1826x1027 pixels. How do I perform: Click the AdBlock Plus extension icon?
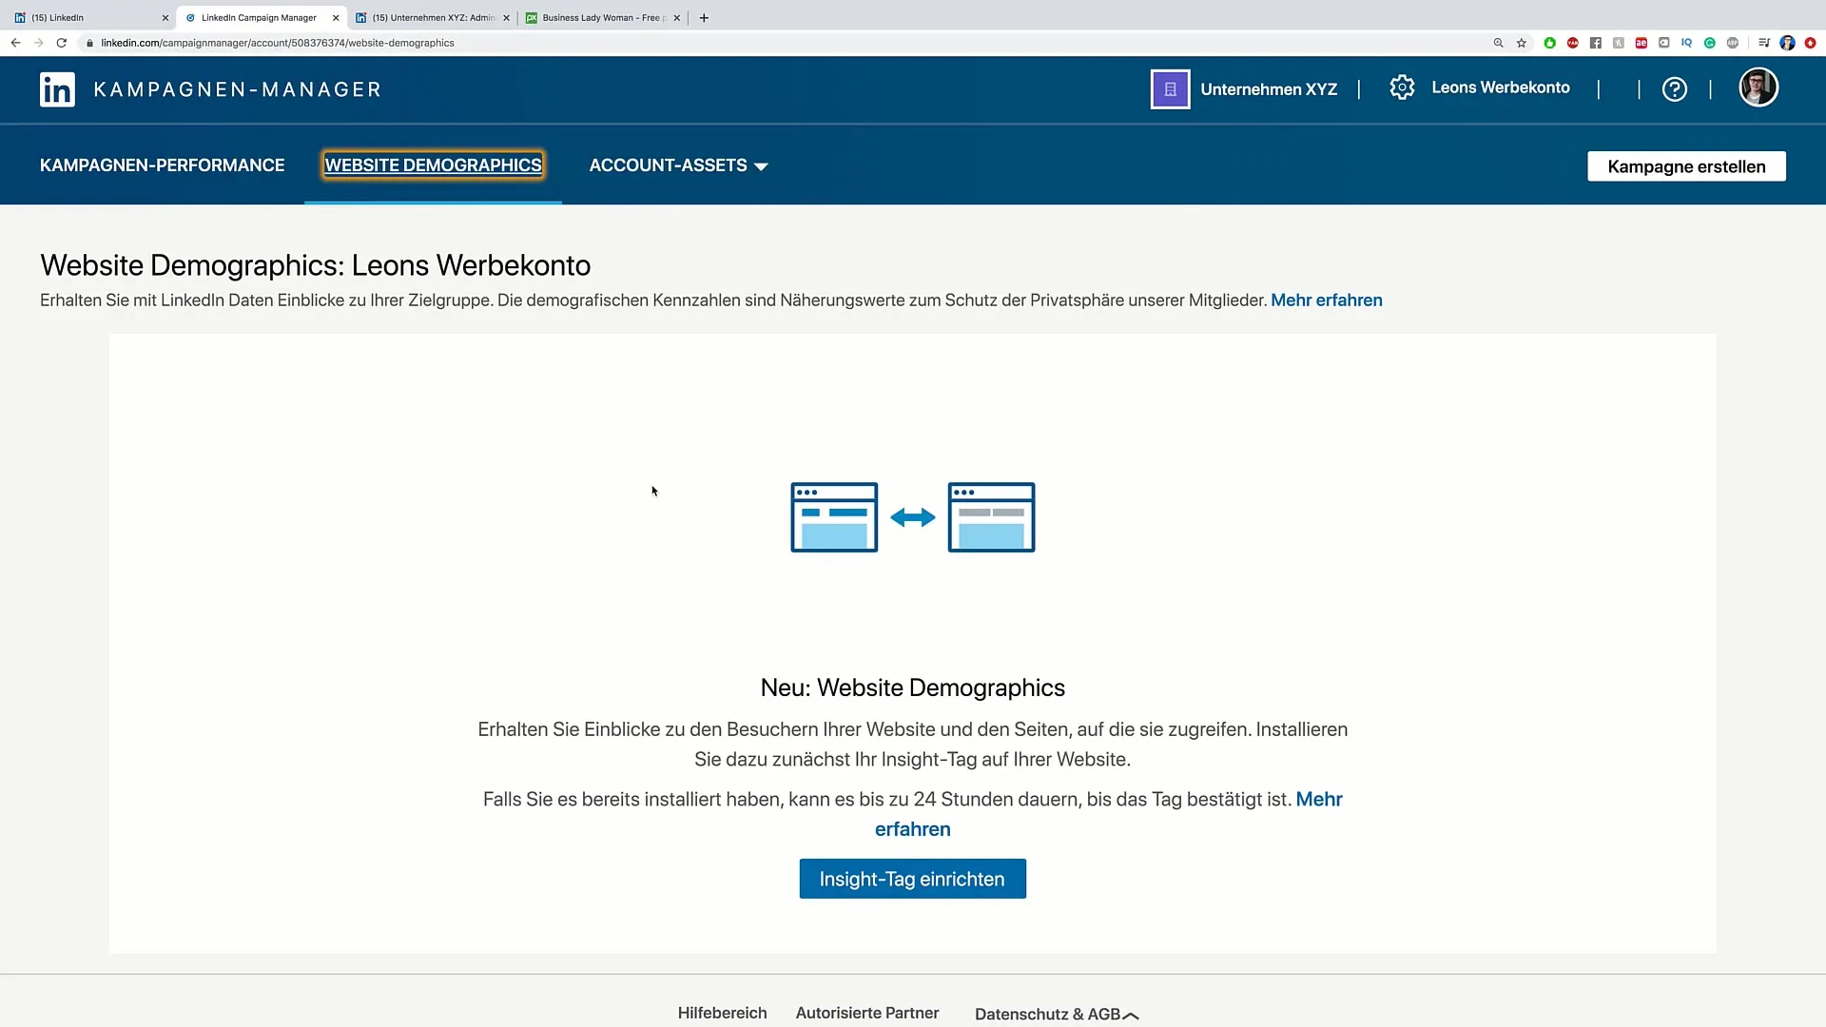(1733, 43)
